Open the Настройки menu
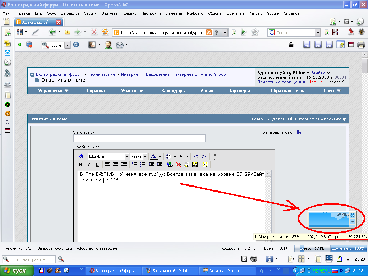Viewport: 368px width, 276px height. tap(151, 13)
